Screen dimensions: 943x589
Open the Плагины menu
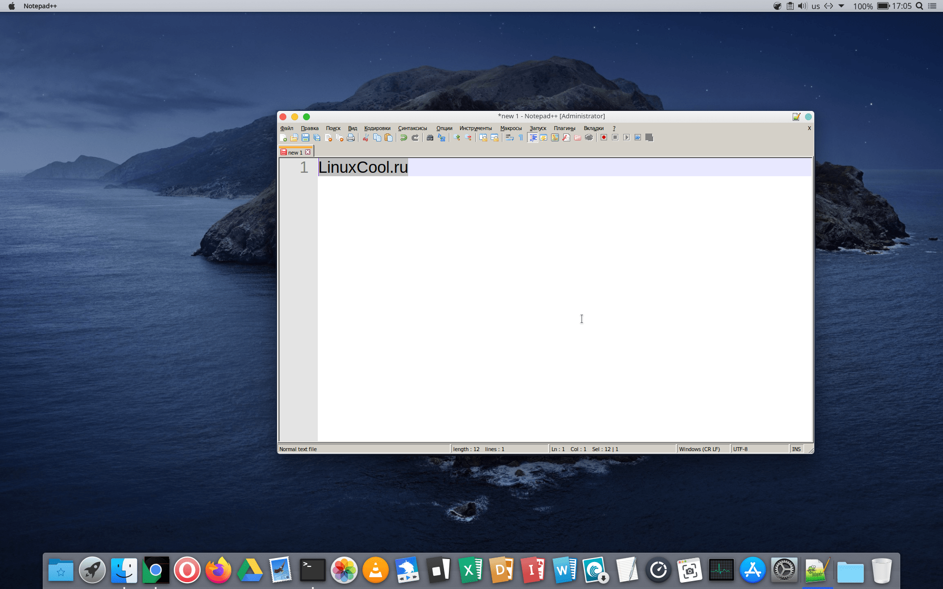565,128
